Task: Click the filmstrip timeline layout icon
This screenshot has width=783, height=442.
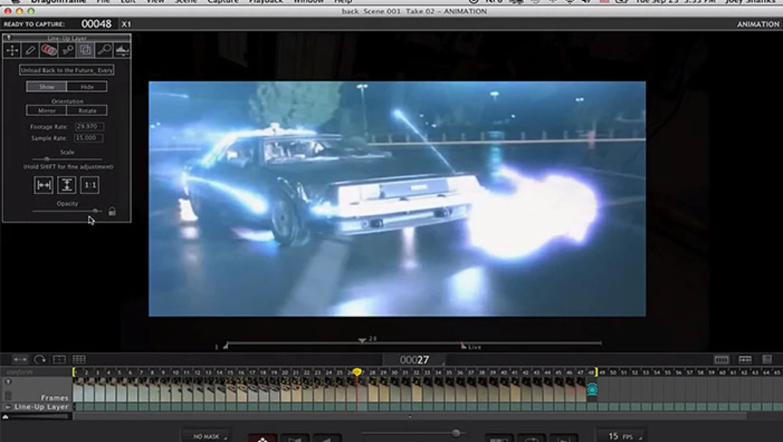Action: pos(721,360)
